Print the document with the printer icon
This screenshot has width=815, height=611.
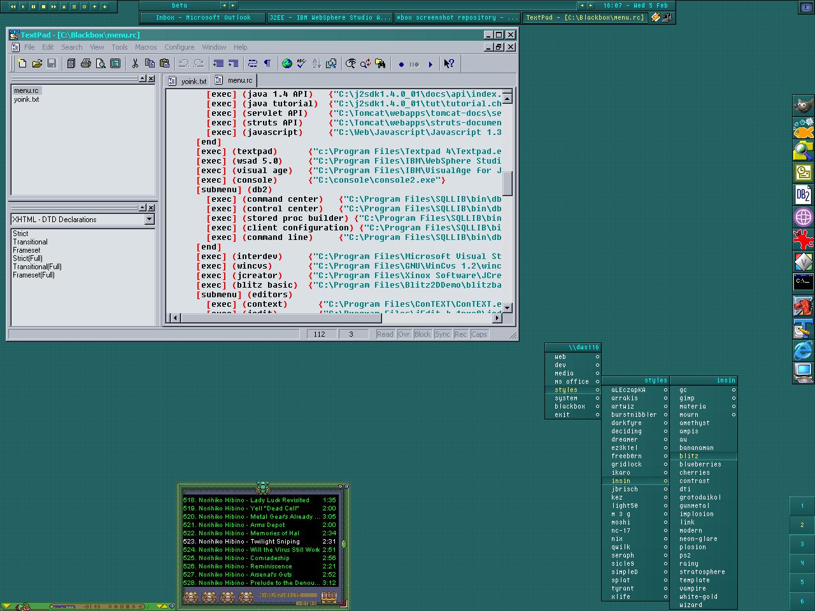click(x=86, y=64)
